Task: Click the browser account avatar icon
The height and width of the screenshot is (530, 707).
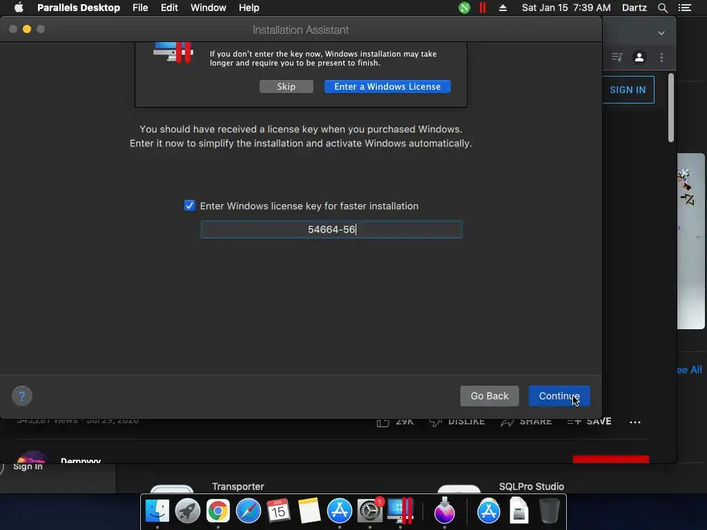Action: (x=639, y=57)
